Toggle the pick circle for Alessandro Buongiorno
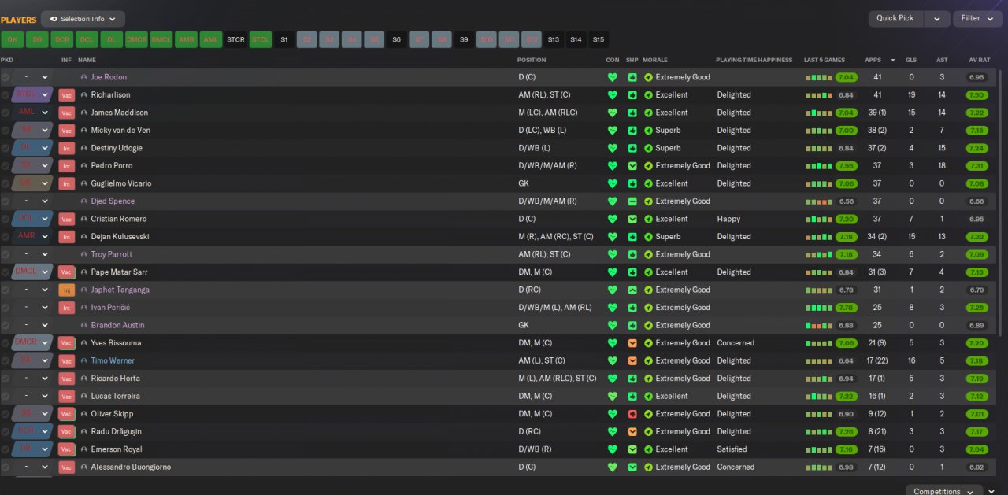1008x495 pixels. [6, 467]
